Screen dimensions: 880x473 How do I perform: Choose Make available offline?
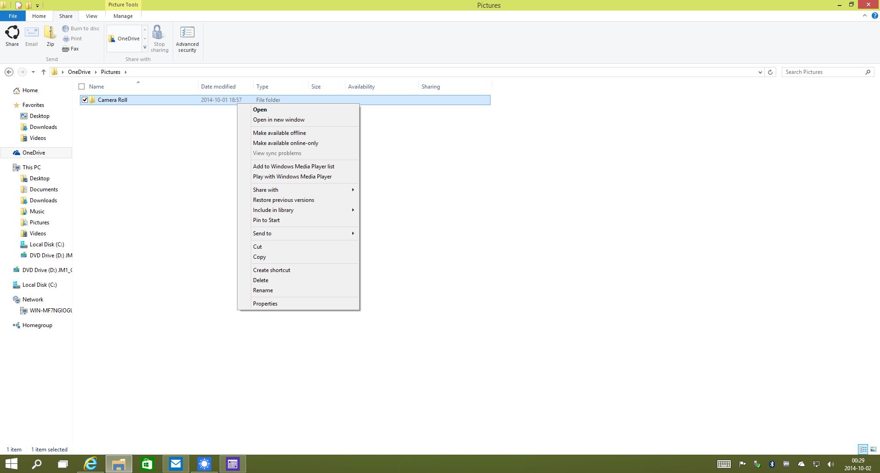point(298,133)
